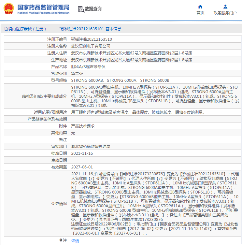This screenshot has height=245, width=242.
Task: Click the 注册人住所 address value
Action: tap(132, 53)
